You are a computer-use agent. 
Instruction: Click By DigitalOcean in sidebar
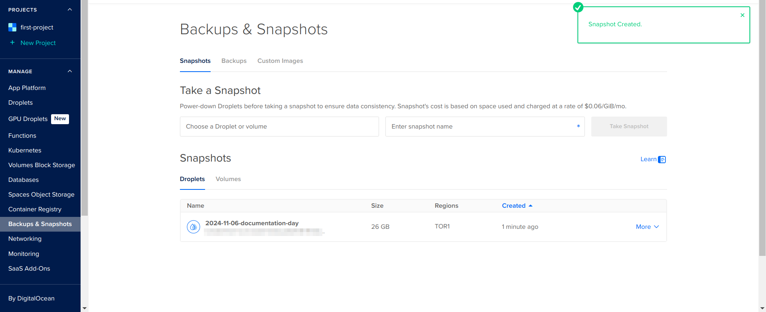(31, 298)
